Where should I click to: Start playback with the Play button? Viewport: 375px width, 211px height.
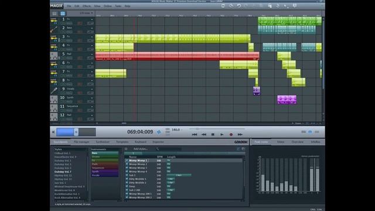pyautogui.click(x=222, y=134)
